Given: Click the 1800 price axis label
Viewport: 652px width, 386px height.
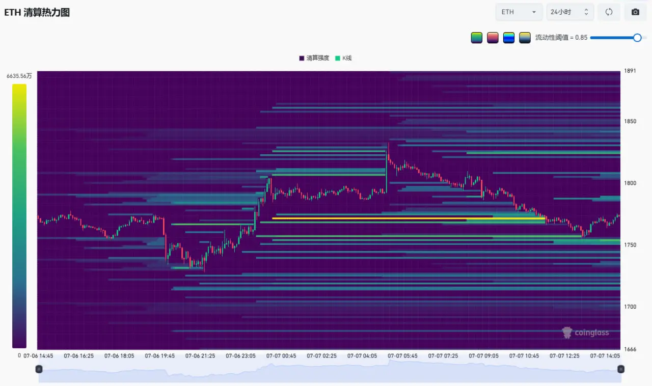Looking at the screenshot, I should click(630, 183).
